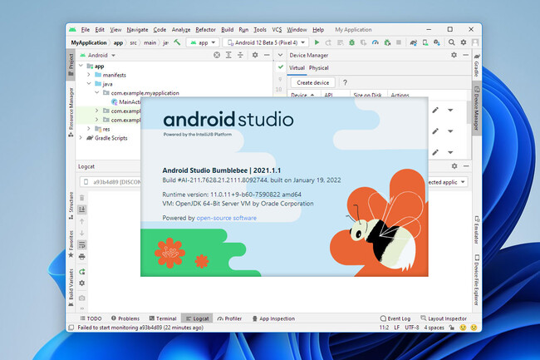Click the Create device button
The width and height of the screenshot is (540, 360).
pyautogui.click(x=314, y=82)
